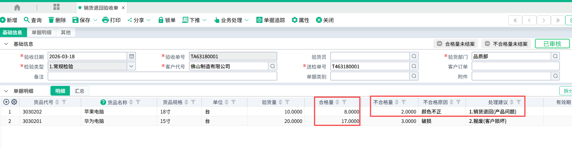Open the 业务处理 dropdown menu

tap(232, 20)
